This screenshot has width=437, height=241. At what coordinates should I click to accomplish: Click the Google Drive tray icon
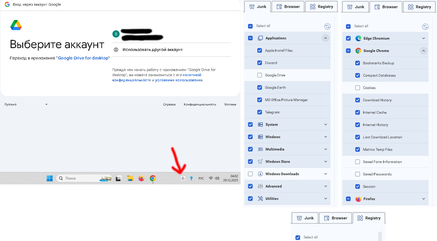click(x=183, y=178)
